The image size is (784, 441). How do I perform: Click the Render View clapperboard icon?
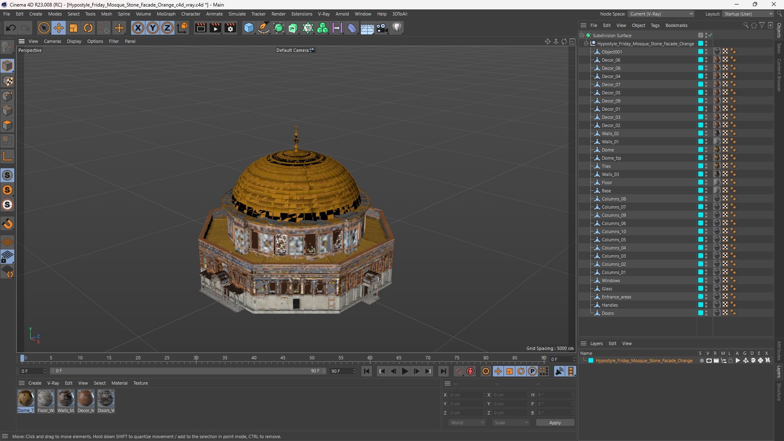200,28
